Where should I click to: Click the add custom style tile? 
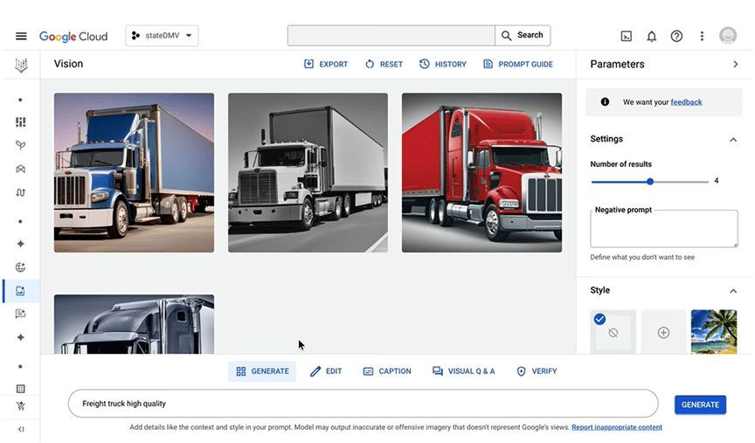pos(663,332)
